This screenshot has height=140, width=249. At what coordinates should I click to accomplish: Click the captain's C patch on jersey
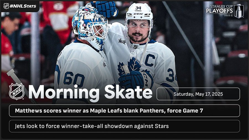(x=149, y=60)
